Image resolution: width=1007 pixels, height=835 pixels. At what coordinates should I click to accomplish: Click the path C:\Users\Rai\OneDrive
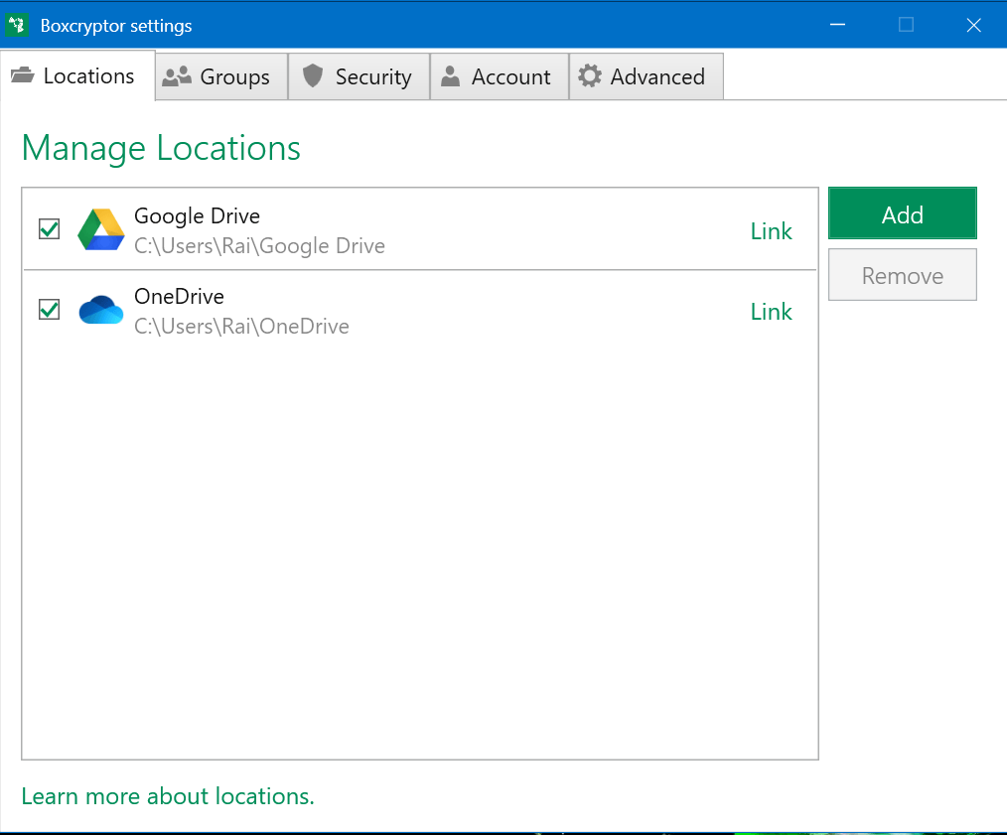tap(241, 327)
